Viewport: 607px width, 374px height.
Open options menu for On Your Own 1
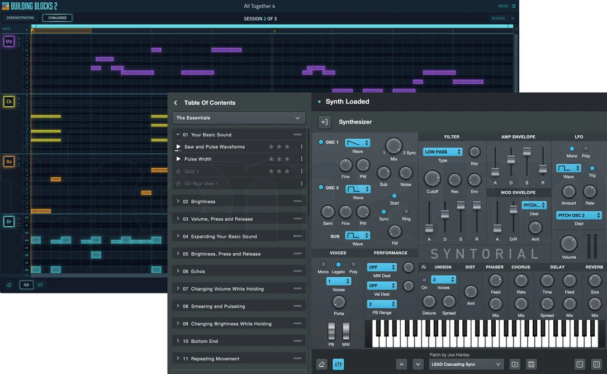302,183
